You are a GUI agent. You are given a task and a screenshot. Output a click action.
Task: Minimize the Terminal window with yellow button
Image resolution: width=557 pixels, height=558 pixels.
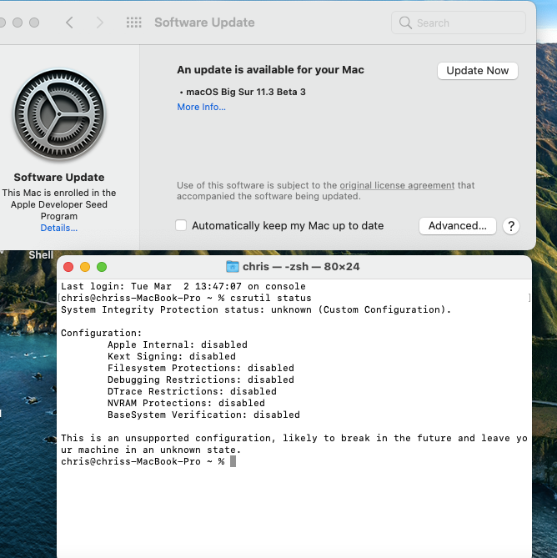(85, 267)
